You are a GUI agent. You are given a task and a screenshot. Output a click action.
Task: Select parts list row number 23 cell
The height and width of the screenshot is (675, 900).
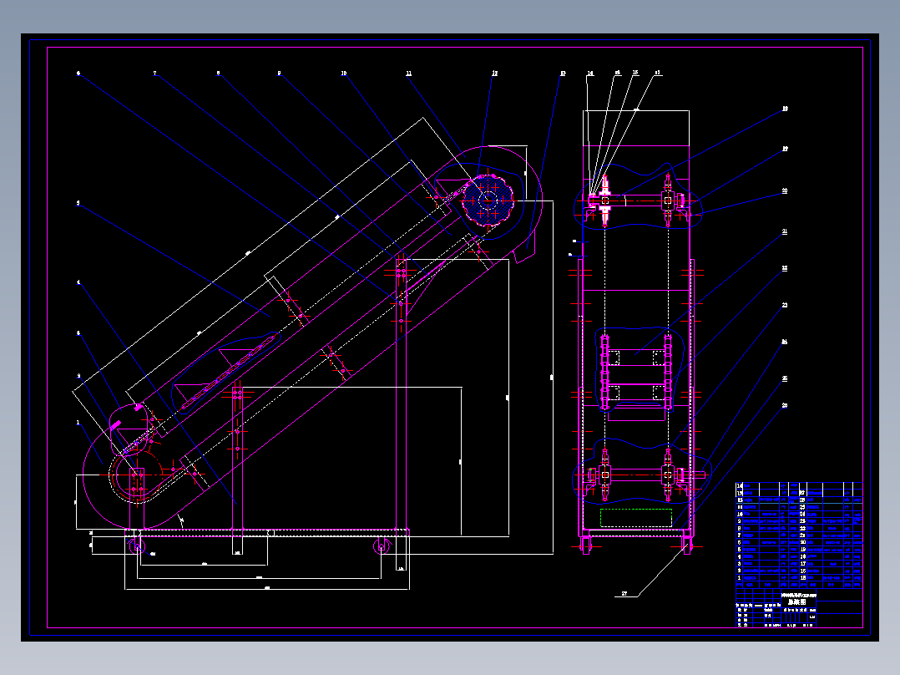coord(802,521)
